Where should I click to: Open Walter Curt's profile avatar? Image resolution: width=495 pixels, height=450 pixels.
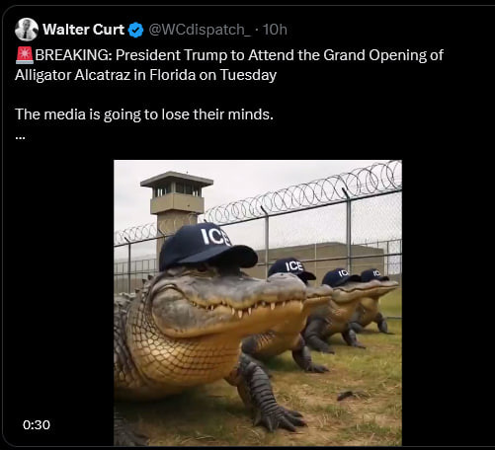(x=27, y=30)
